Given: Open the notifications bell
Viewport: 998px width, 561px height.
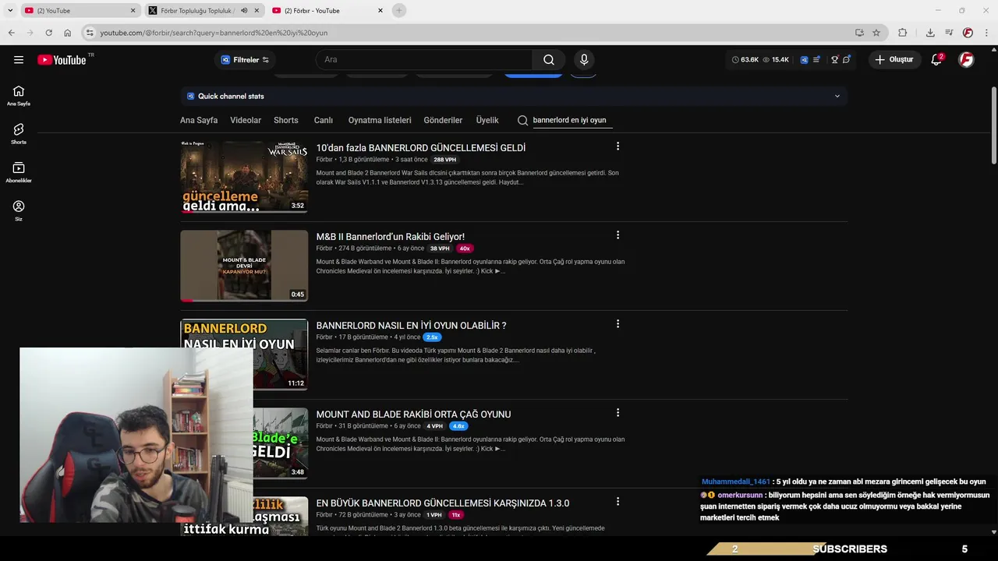Looking at the screenshot, I should (936, 60).
